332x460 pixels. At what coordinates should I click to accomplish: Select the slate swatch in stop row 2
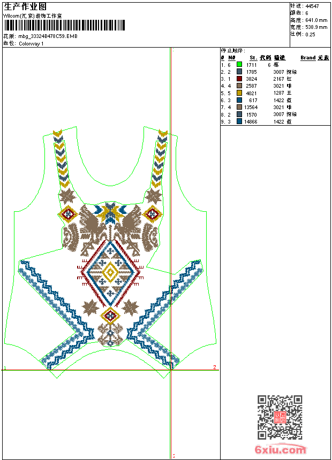pyautogui.click(x=239, y=72)
